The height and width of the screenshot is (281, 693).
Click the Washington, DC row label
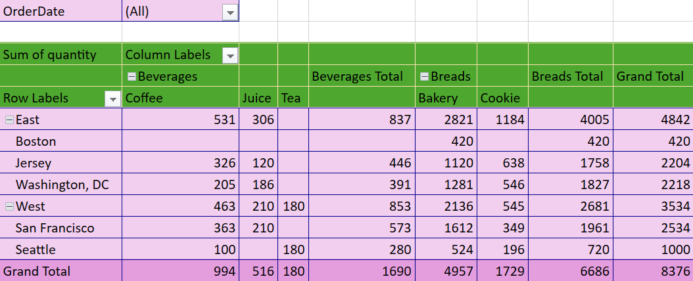tap(62, 184)
